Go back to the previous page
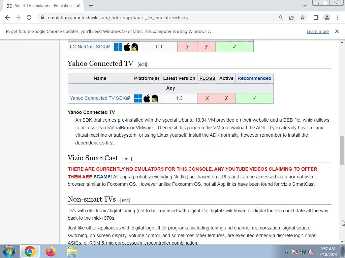The image size is (345, 258). (7, 17)
